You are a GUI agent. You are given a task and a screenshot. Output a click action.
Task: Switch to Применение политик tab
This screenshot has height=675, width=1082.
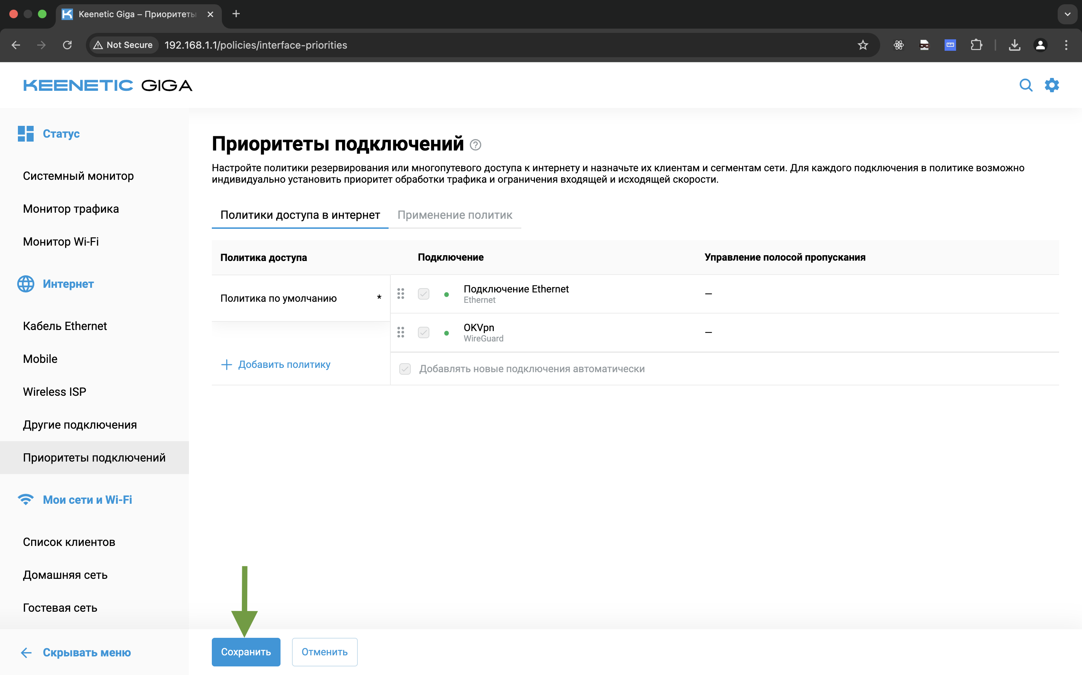[x=454, y=215]
